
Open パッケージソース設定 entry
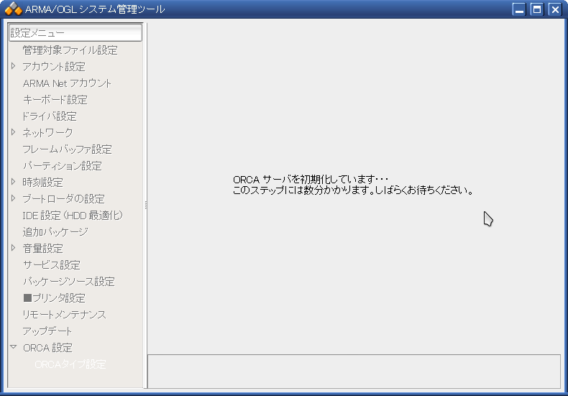click(x=68, y=281)
